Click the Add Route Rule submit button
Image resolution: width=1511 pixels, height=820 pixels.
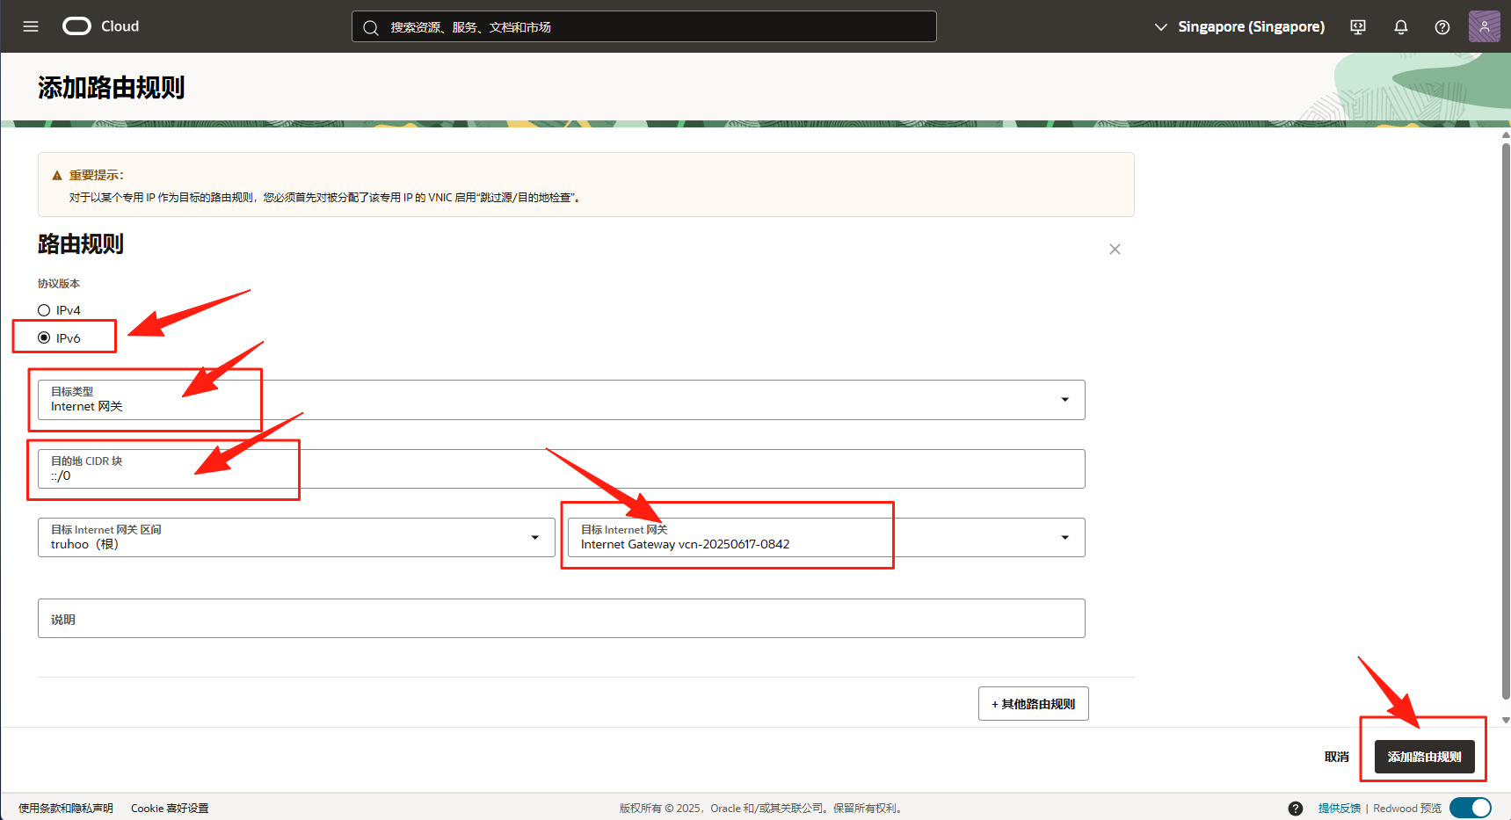point(1424,757)
